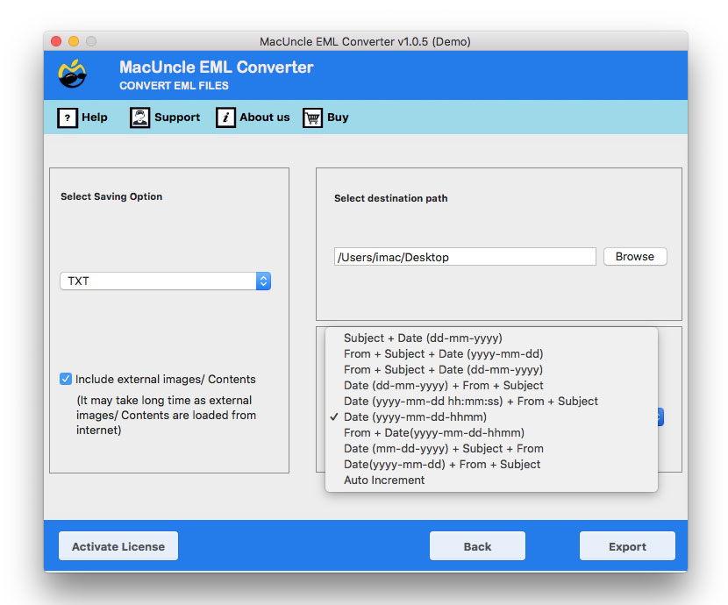The image size is (728, 605).
Task: Choose From + Date(yyyy-mm-dd-hhmm) option
Action: pos(433,432)
